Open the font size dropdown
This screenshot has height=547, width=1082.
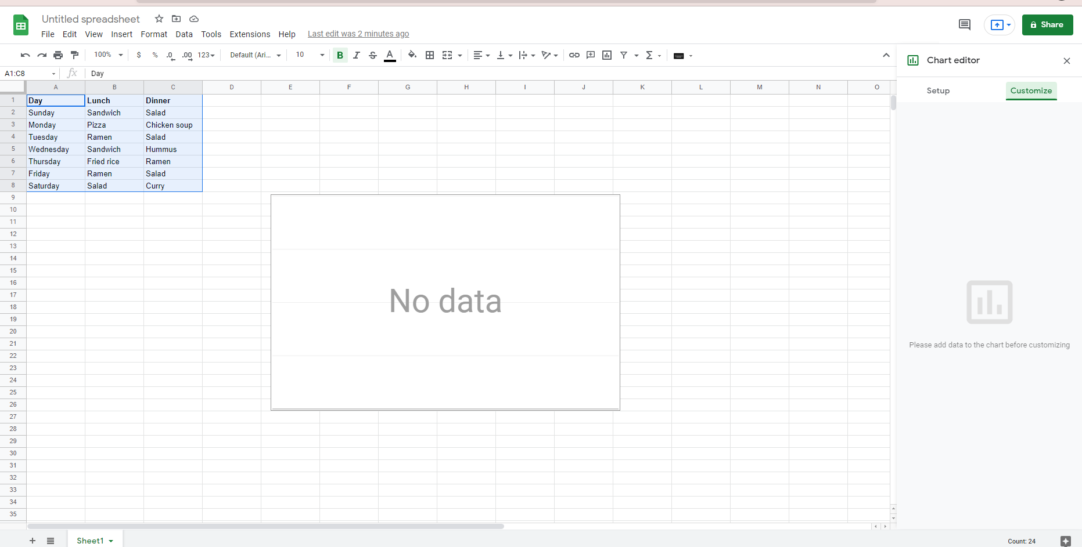310,55
